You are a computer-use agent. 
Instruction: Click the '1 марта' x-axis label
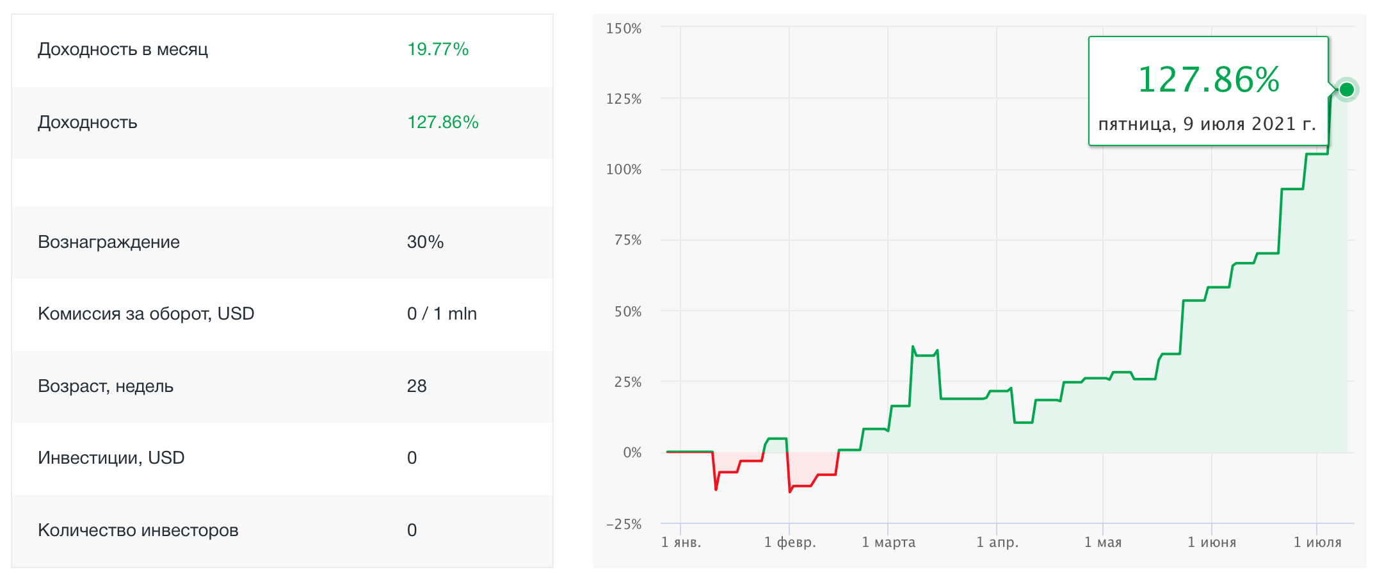click(x=889, y=542)
